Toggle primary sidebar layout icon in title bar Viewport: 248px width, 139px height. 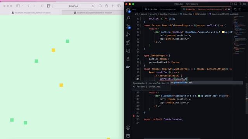231,4
